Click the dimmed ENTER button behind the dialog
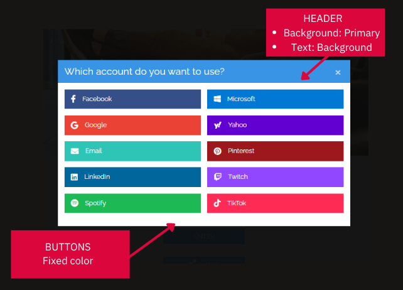This screenshot has height=290, width=403. point(204,236)
